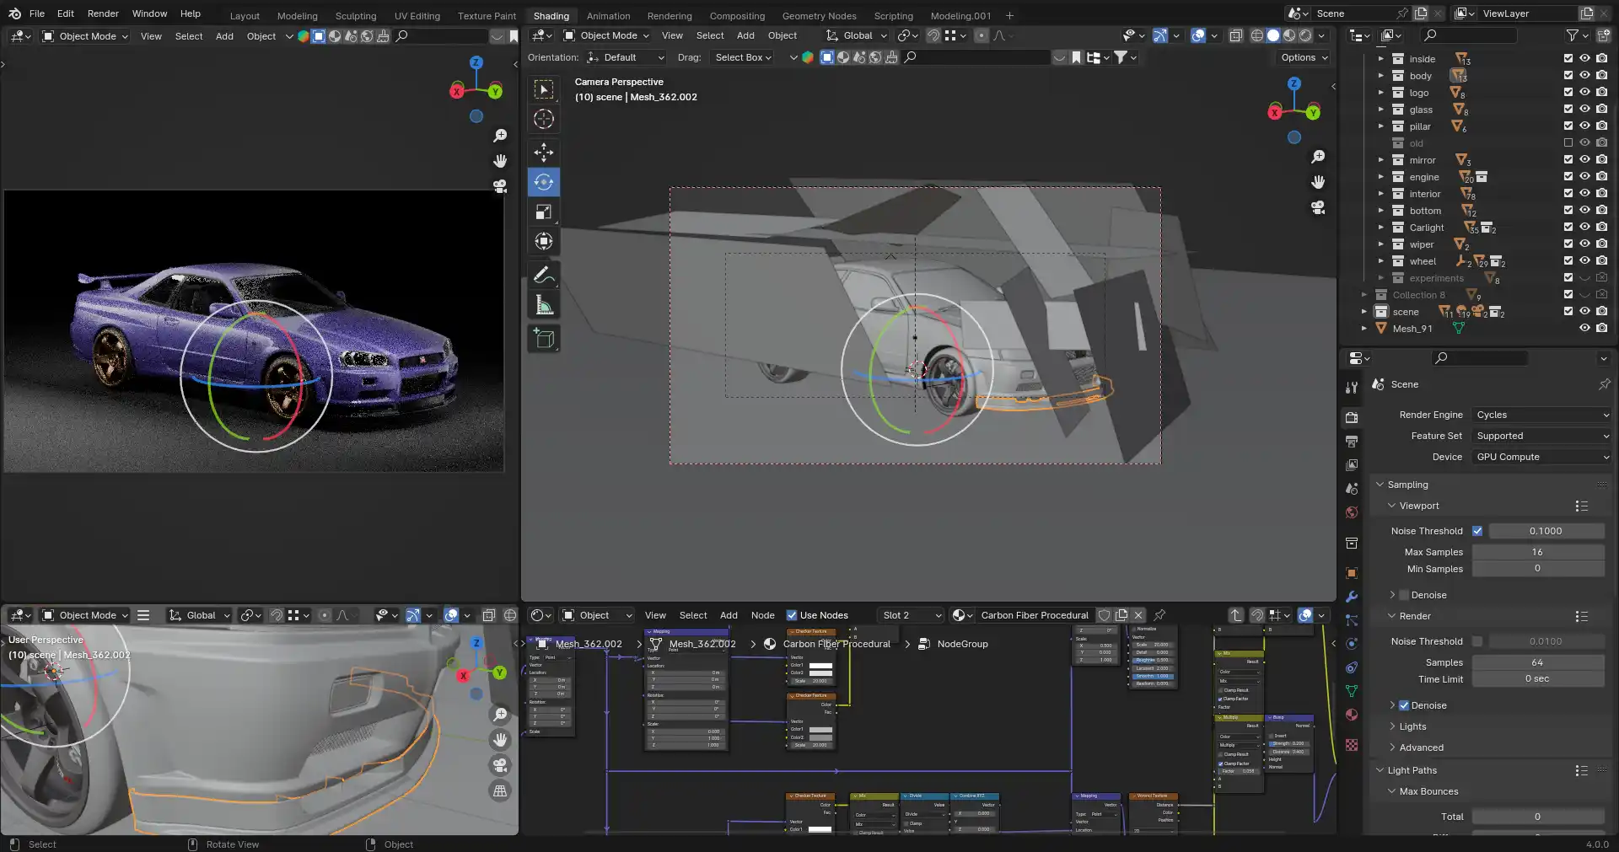
Task: Select the Cursor tool in toolbar
Action: 544,119
